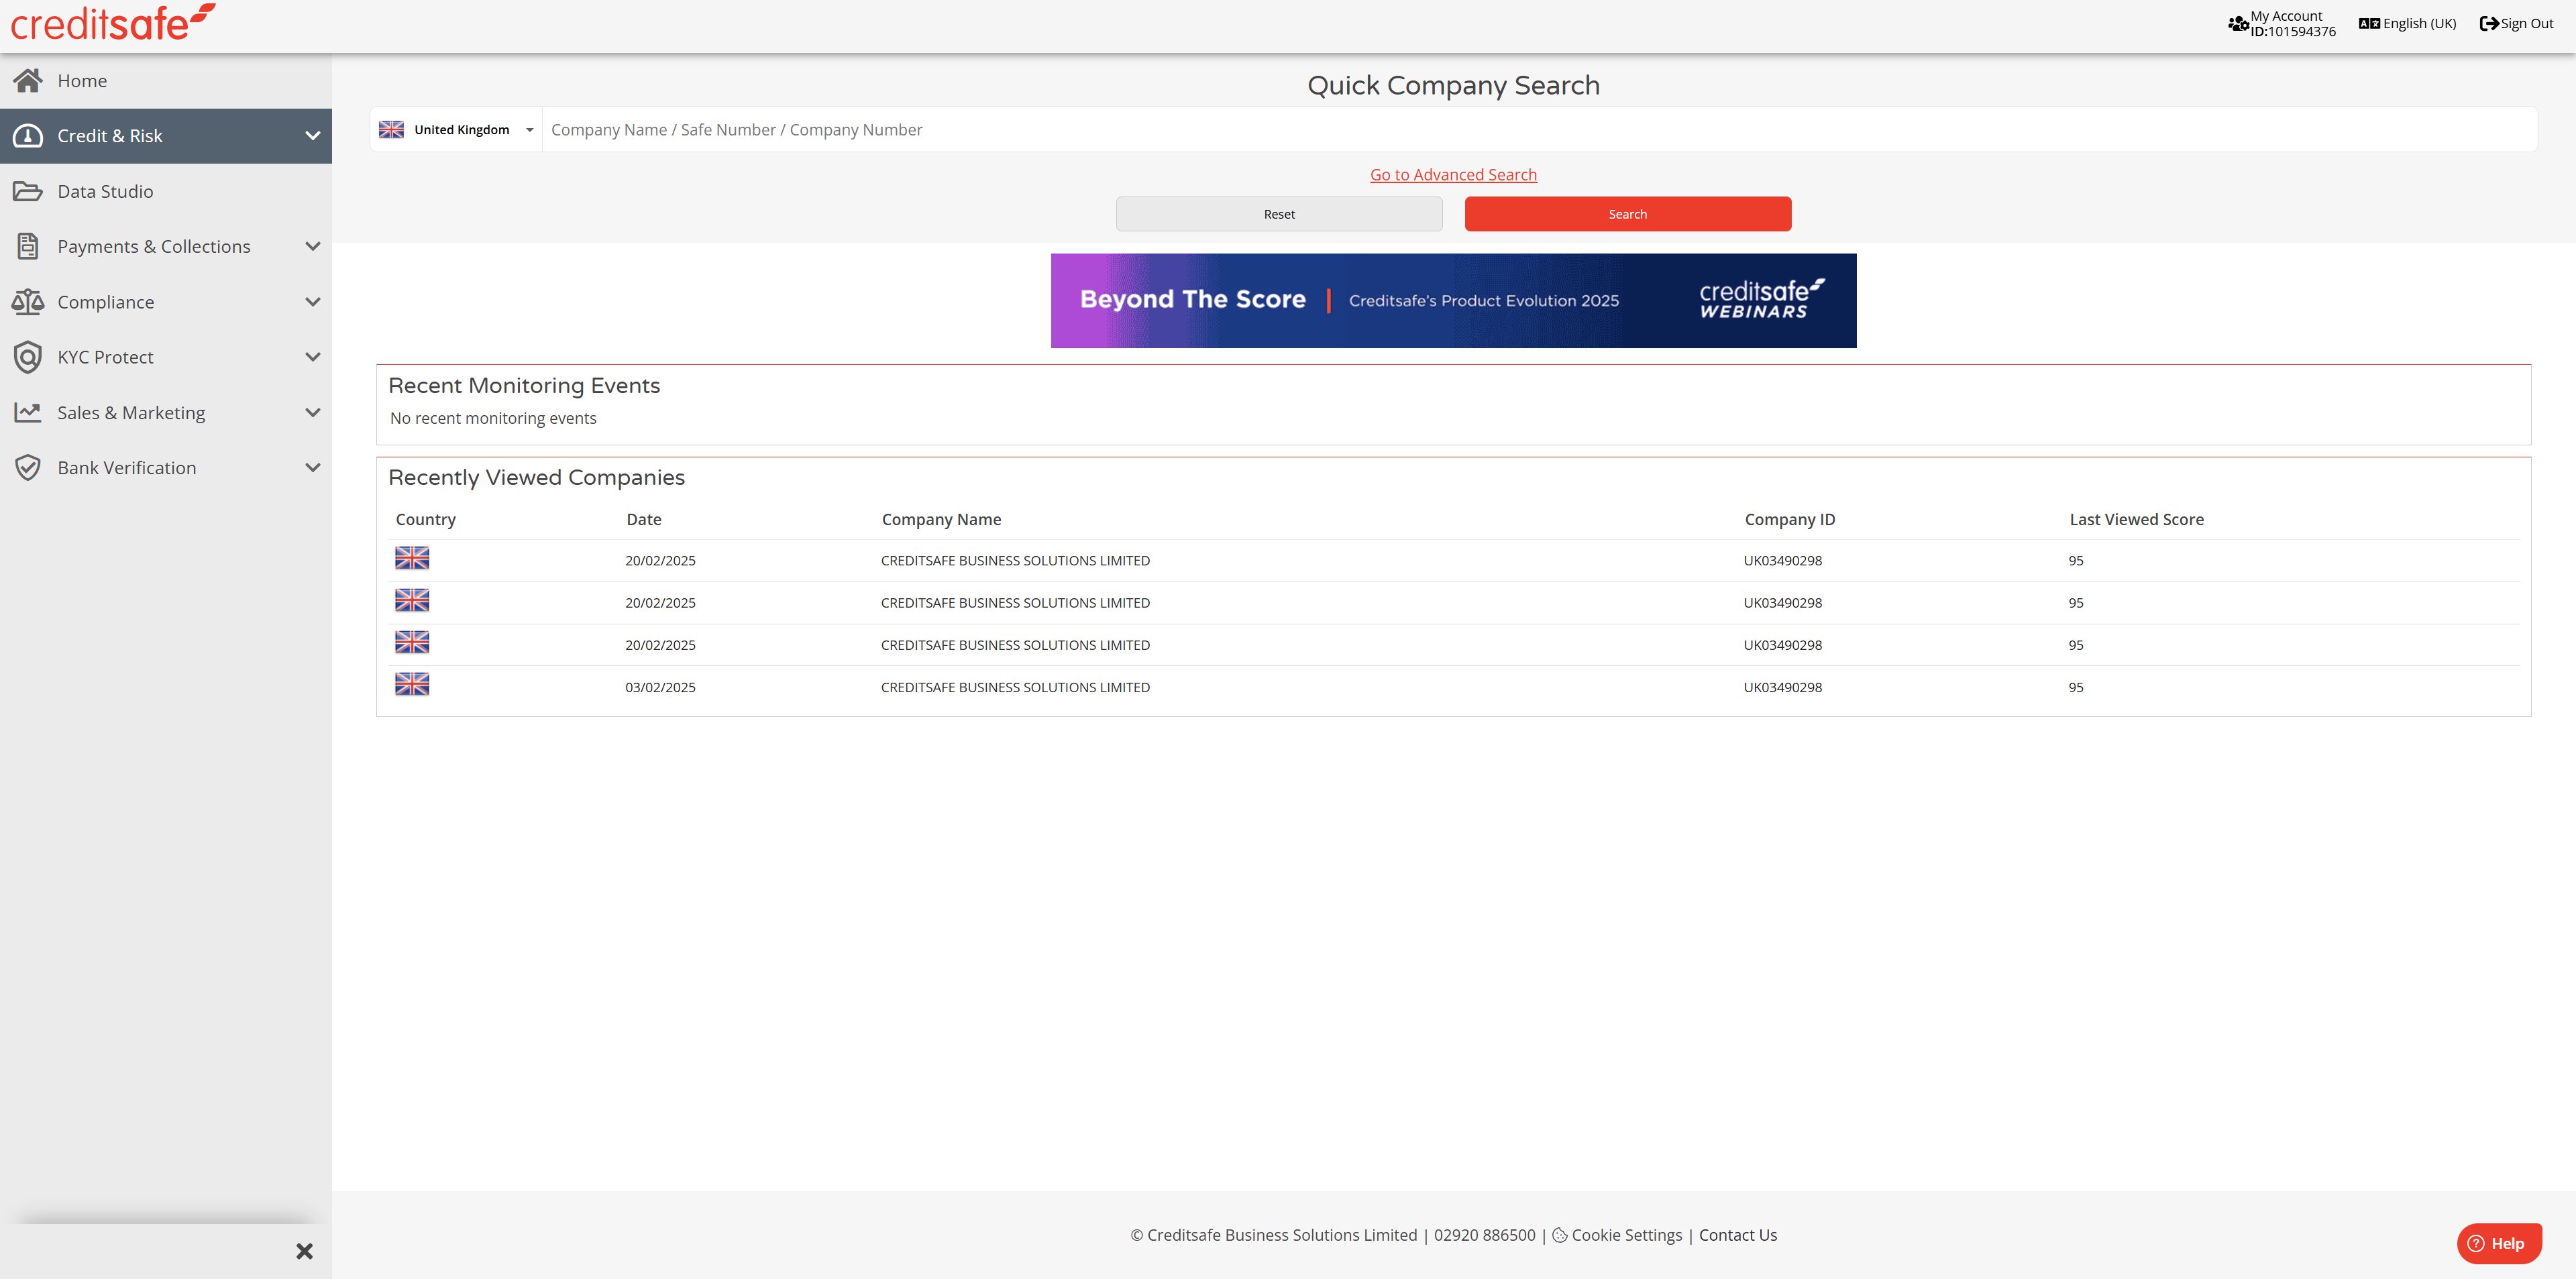Collapse the sidebar with the X icon

coord(305,1251)
